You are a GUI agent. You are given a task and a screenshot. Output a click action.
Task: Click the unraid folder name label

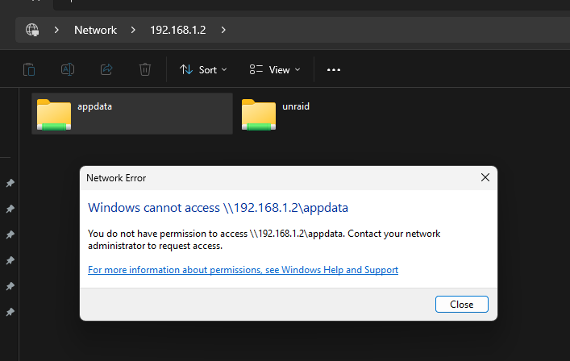click(296, 106)
